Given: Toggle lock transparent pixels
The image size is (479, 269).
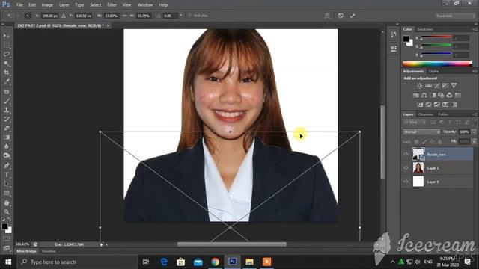Looking at the screenshot, I should pyautogui.click(x=416, y=142).
